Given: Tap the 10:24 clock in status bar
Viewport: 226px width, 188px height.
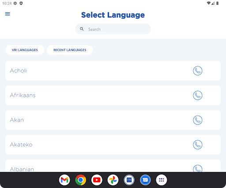Looking at the screenshot, I should pyautogui.click(x=7, y=4).
